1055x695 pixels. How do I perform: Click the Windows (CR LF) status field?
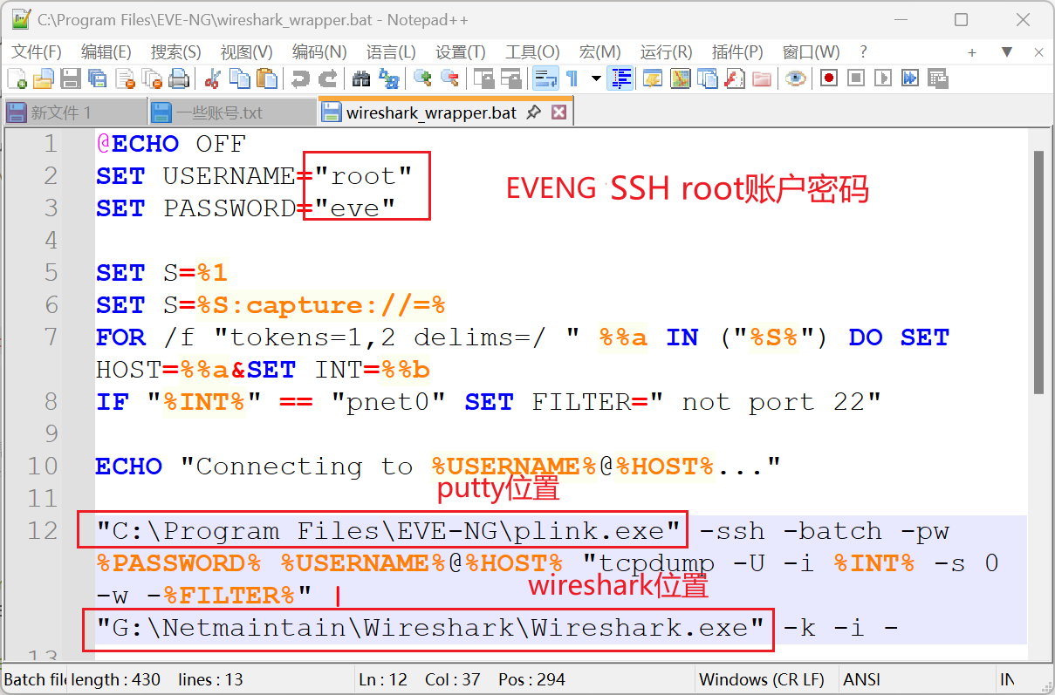tap(766, 679)
